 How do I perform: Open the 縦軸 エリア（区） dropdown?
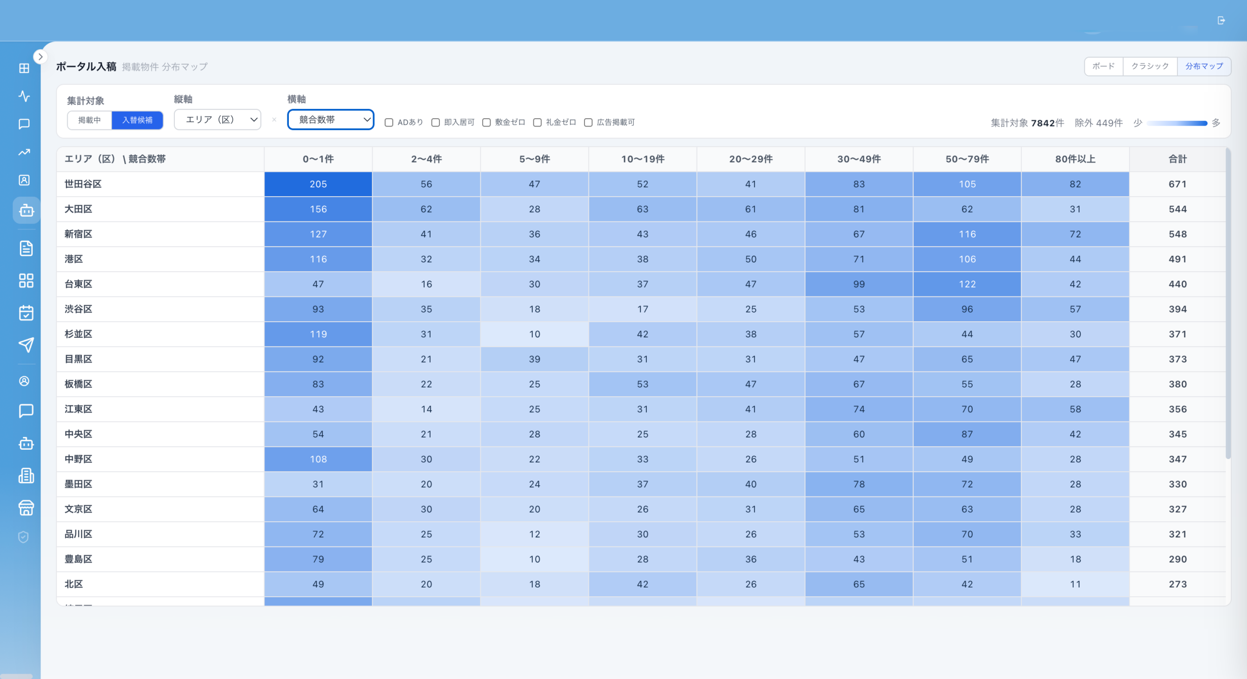point(217,120)
